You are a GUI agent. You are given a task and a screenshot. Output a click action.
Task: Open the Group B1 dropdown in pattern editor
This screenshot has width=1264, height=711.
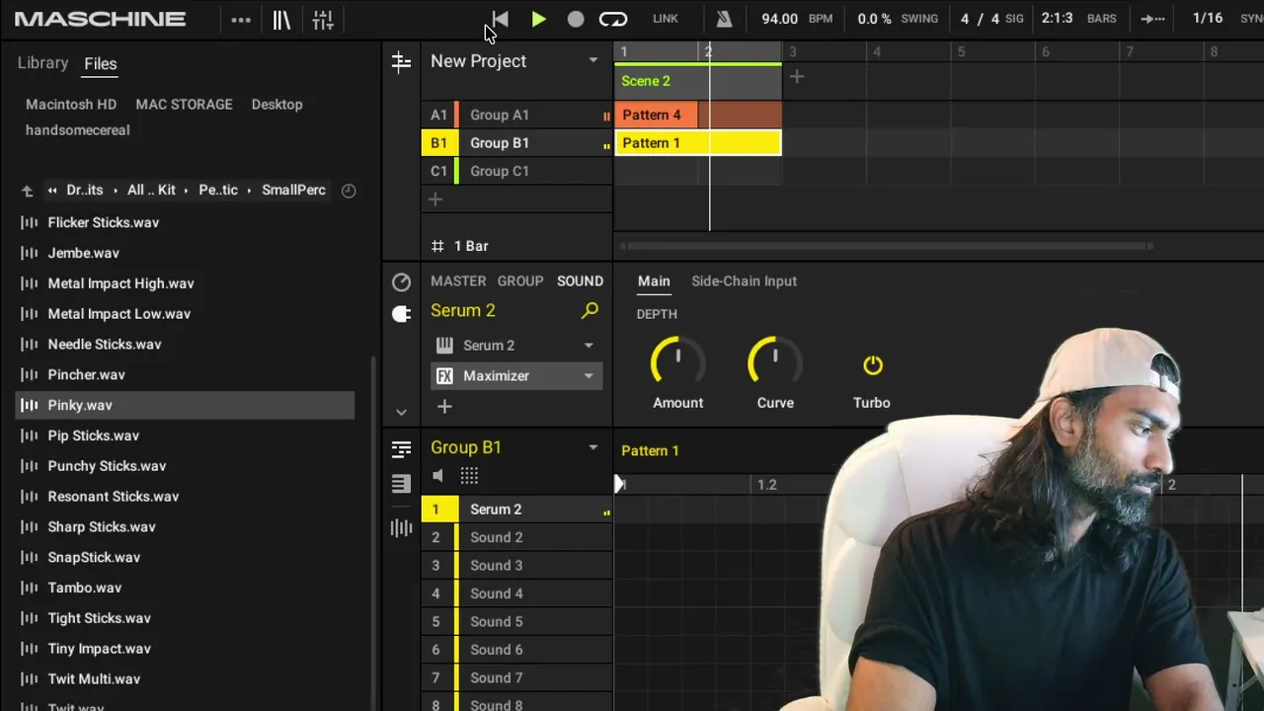pos(593,447)
